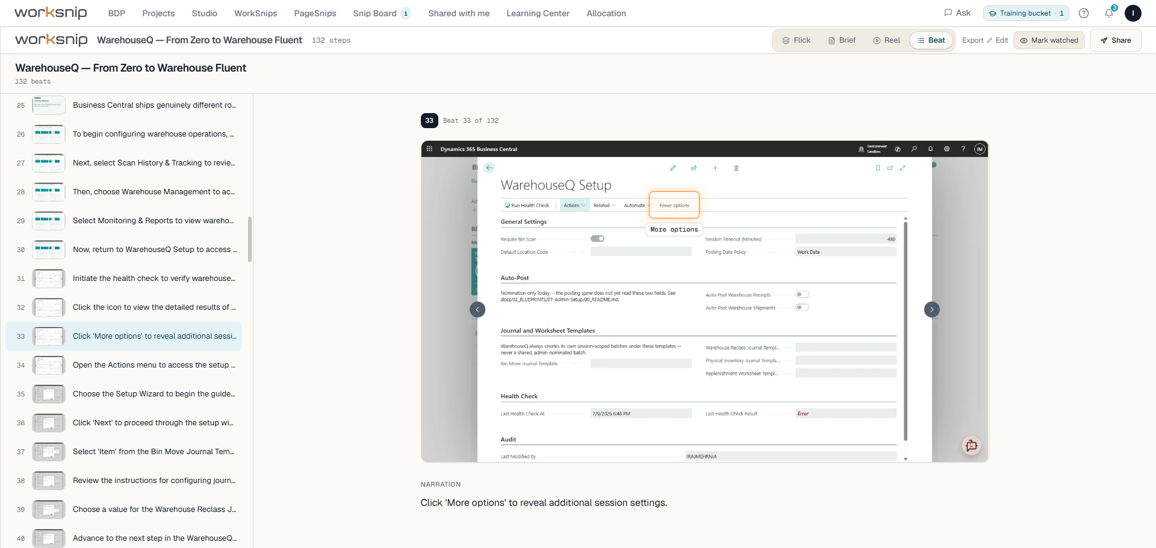Click the bookmark icon on WarehouseQ Setup page

click(x=878, y=168)
